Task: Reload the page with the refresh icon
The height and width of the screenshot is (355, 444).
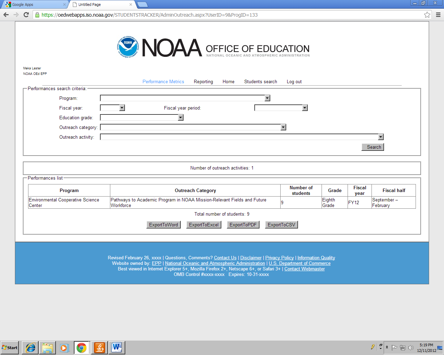Action: pyautogui.click(x=26, y=15)
